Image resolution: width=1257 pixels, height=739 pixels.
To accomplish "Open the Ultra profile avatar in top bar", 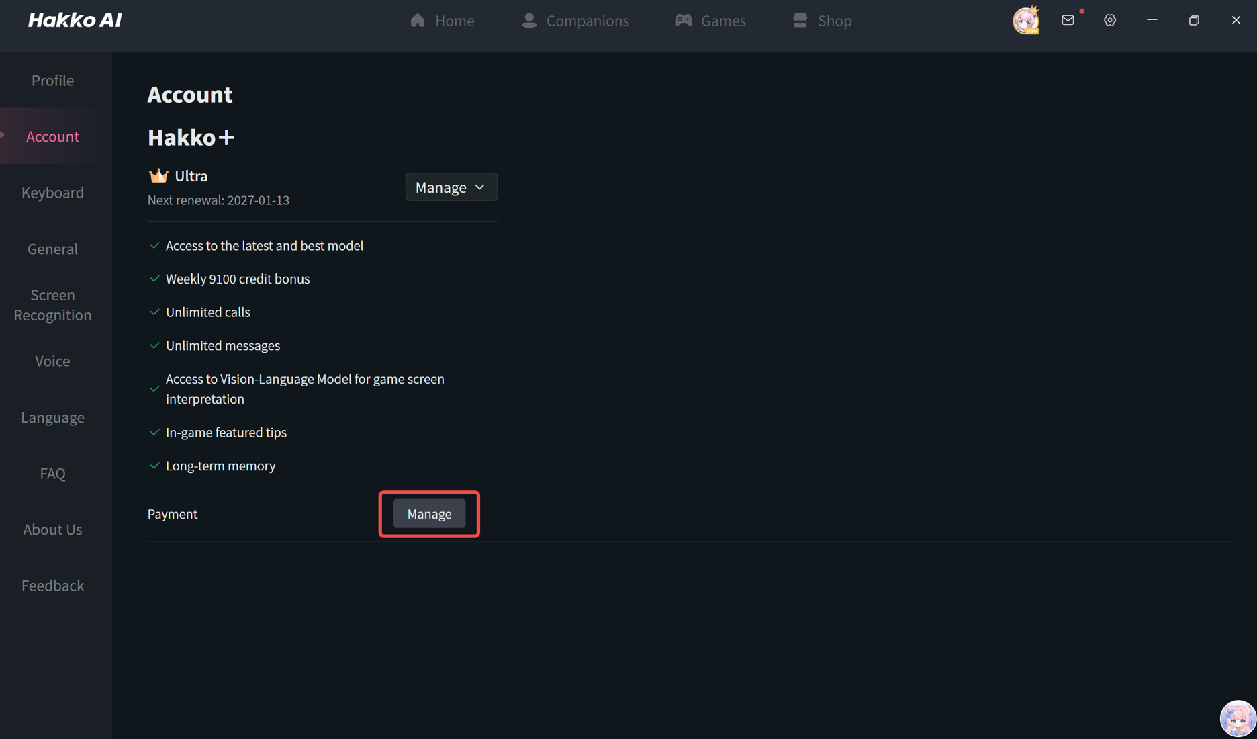I will click(x=1025, y=20).
